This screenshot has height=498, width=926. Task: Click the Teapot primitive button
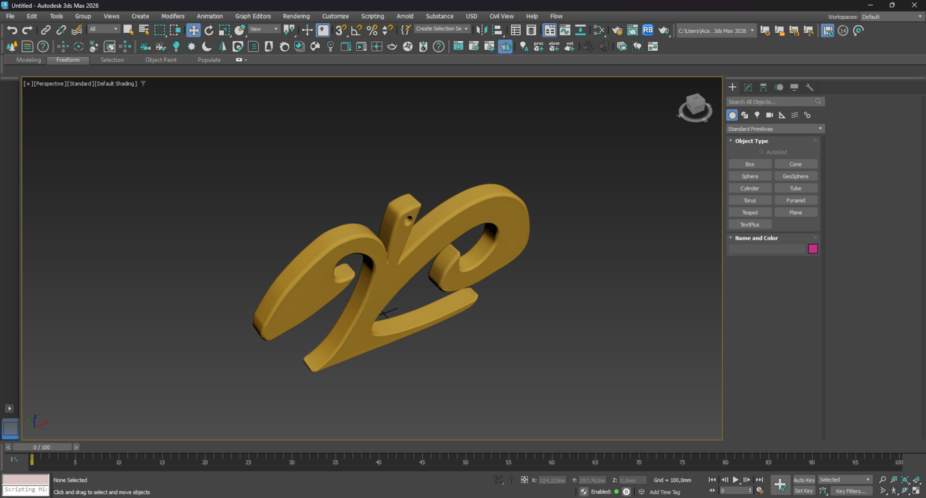pyautogui.click(x=750, y=212)
